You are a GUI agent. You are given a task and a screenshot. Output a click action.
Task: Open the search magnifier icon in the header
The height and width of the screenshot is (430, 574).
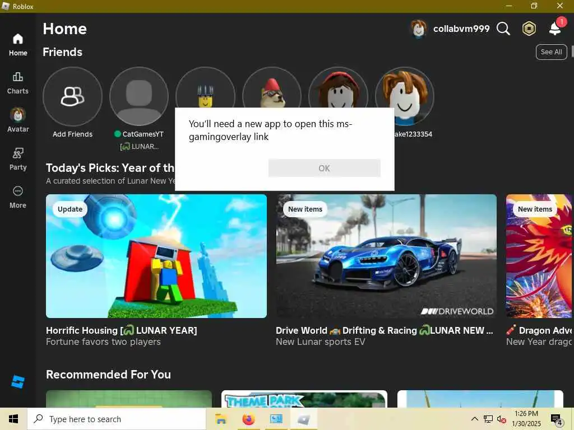(x=503, y=29)
